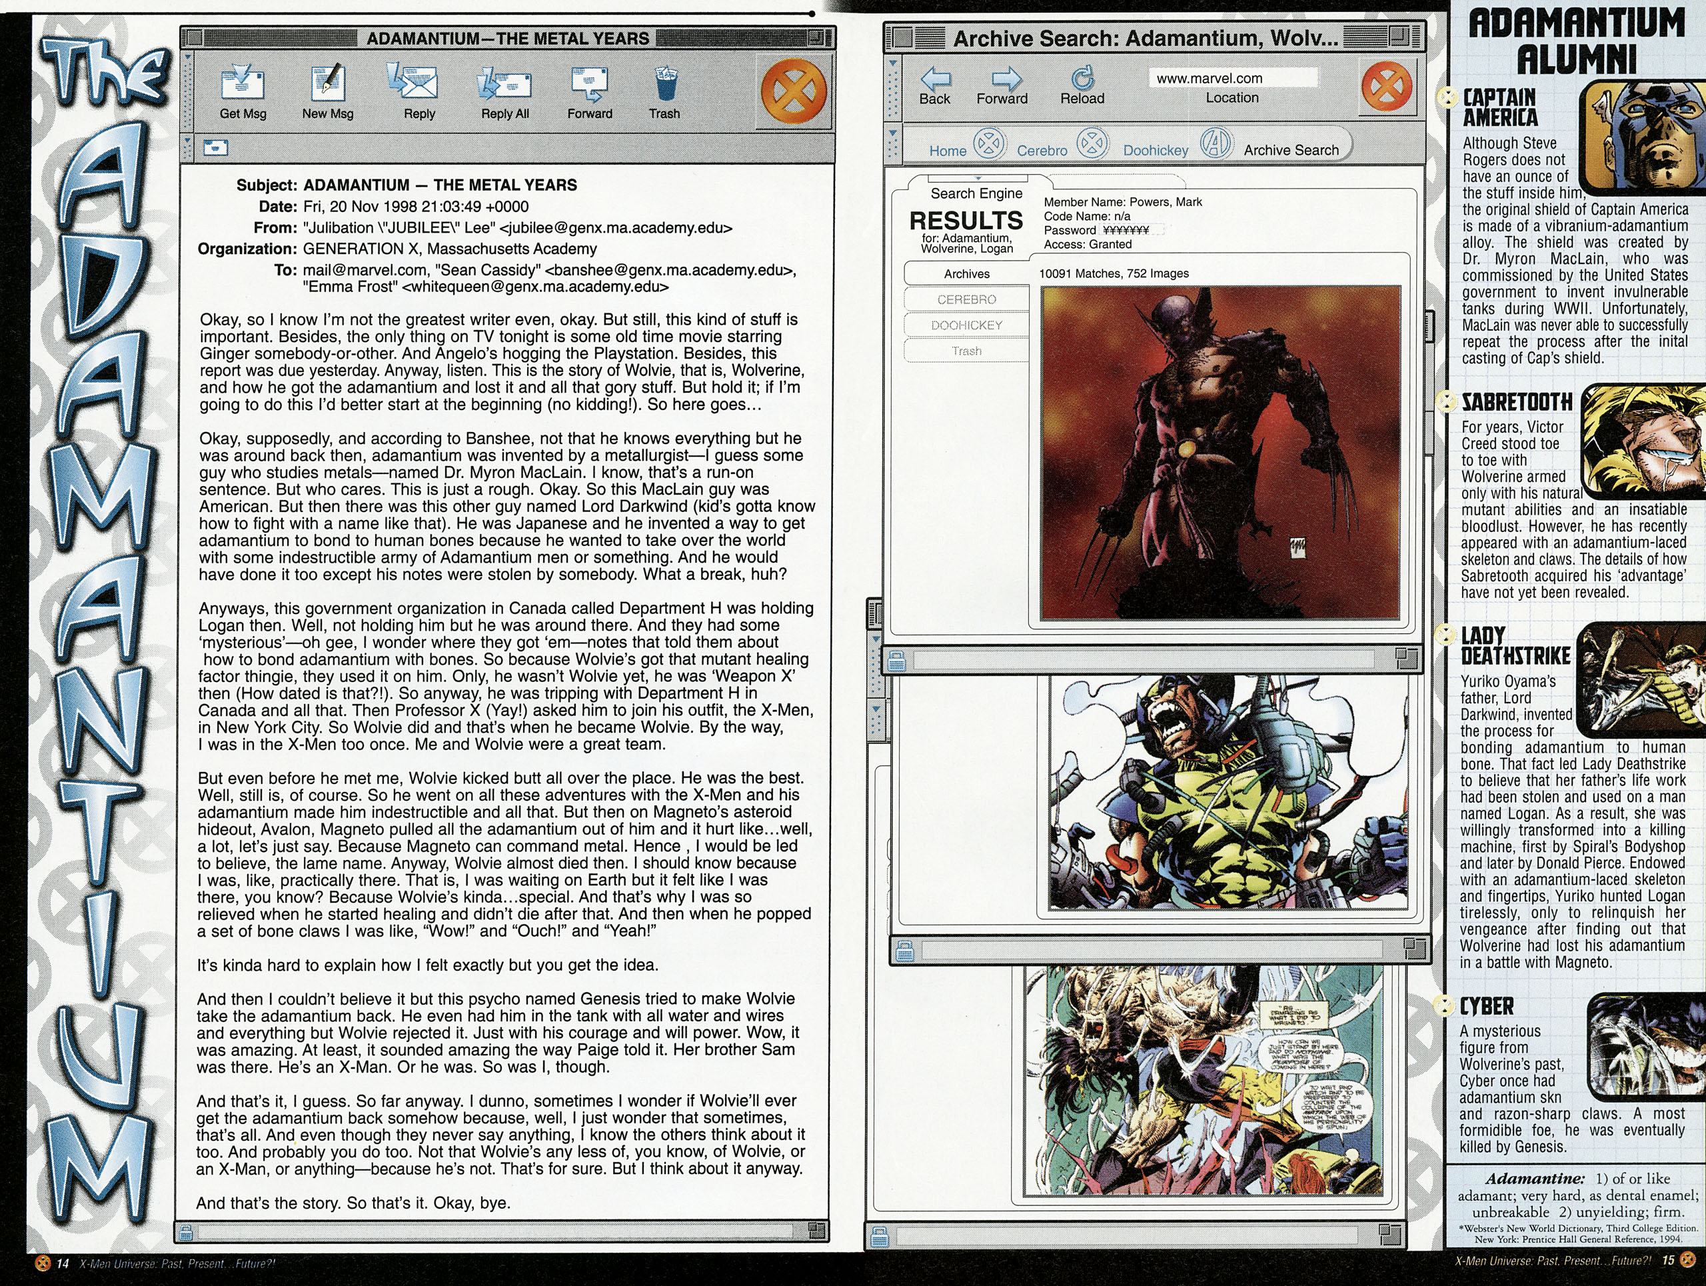This screenshot has width=1706, height=1286.
Task: Select the DOOHICKEY side button
Action: click(966, 325)
